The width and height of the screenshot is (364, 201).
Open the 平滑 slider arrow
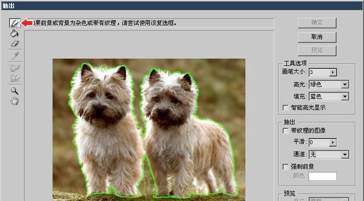(333, 143)
